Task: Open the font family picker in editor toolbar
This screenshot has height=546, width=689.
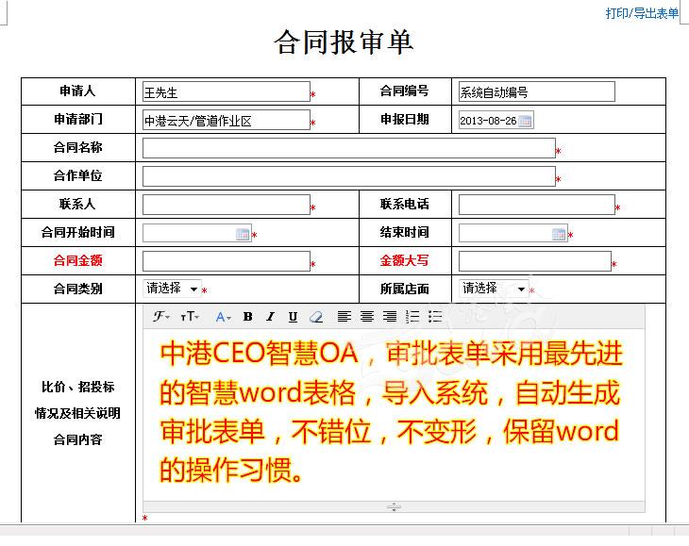Action: (x=161, y=317)
